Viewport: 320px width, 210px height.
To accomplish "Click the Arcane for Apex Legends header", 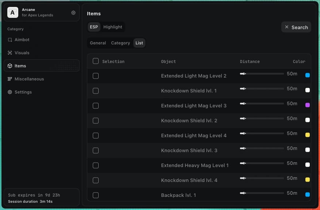I will (x=42, y=12).
